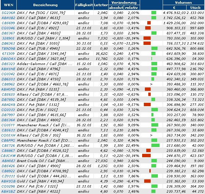The height and width of the screenshot is (194, 205).
Task: Select text 'Adidas-Salomon / Call [DBK ...'
Action: click(44, 64)
